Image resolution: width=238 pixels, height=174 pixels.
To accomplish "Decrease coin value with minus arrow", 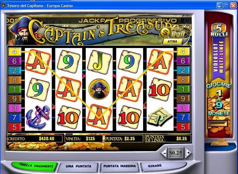I will [x=165, y=153].
